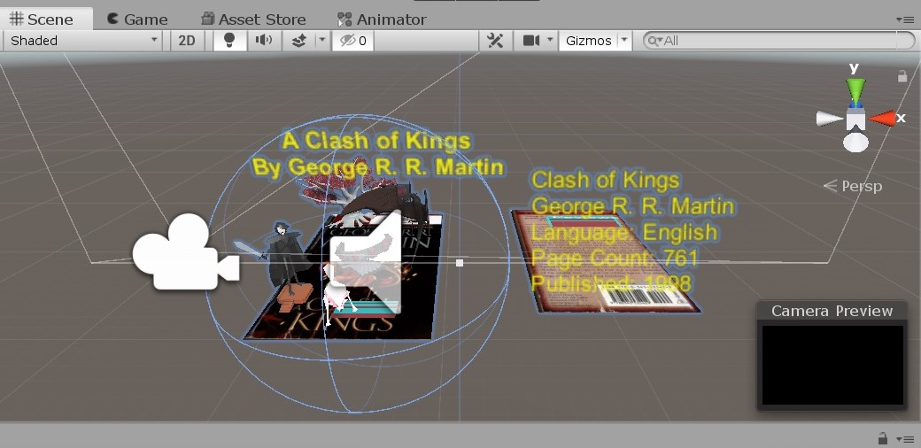Toggle the bottom panel lock icon
The image size is (921, 448).
(882, 438)
